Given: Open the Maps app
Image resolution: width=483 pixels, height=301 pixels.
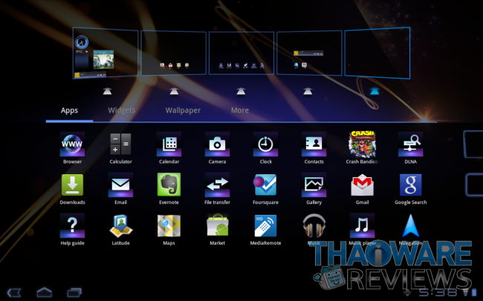Looking at the screenshot, I should (169, 229).
